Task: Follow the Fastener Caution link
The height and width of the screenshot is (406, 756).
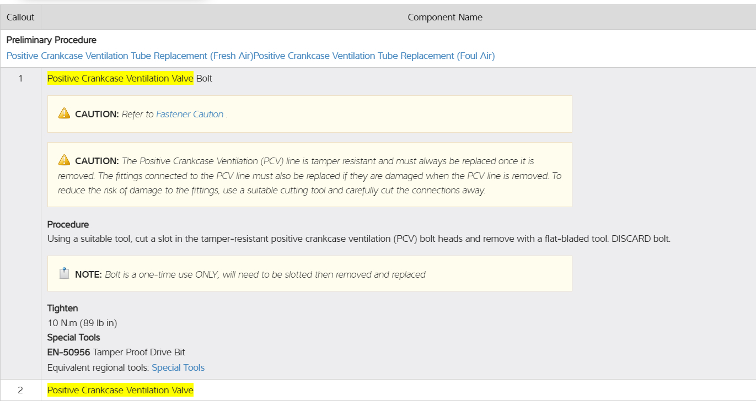Action: tap(190, 115)
